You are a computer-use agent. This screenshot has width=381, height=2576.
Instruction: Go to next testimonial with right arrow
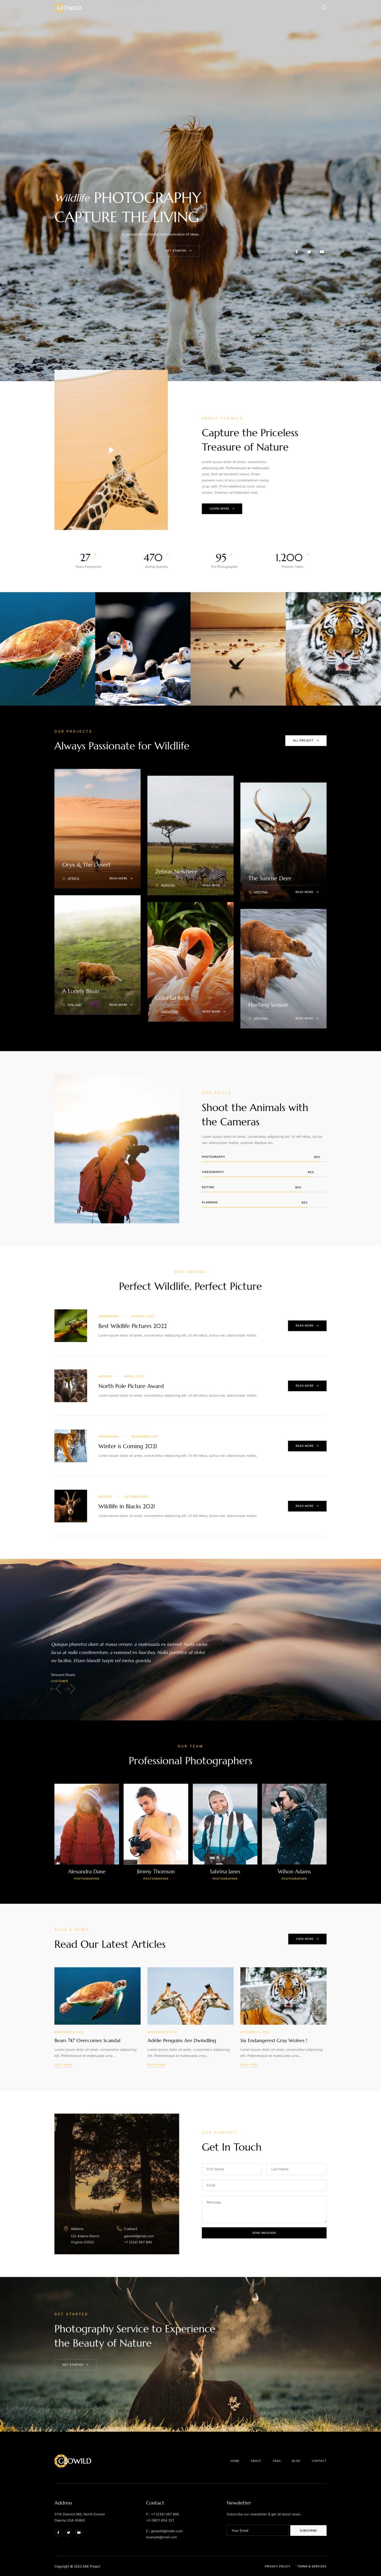click(70, 1689)
